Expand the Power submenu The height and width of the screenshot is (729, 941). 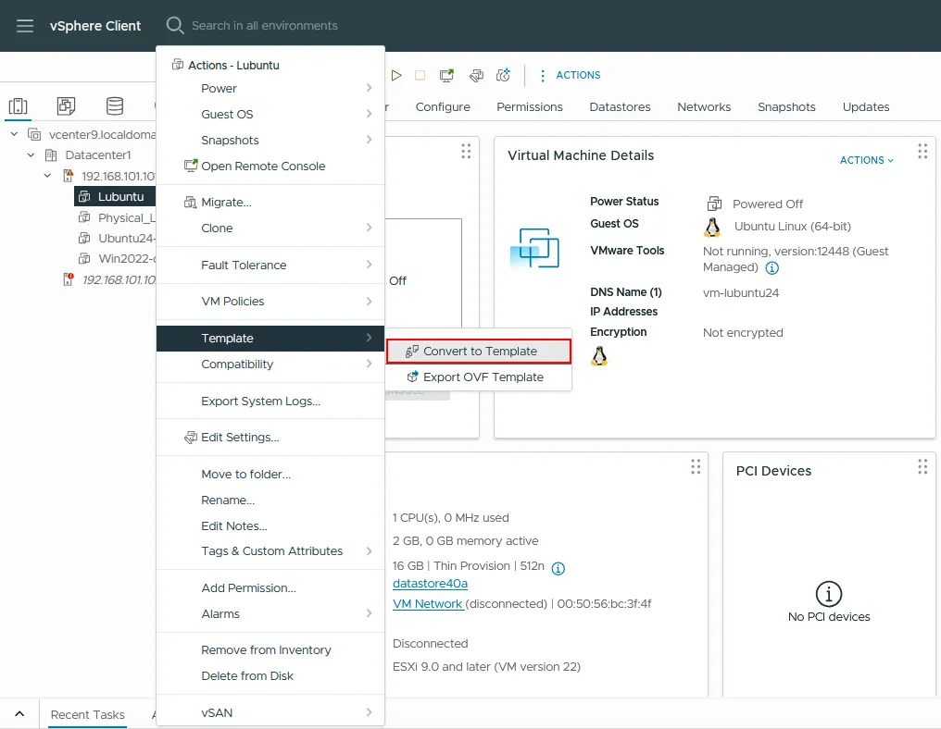tap(270, 88)
